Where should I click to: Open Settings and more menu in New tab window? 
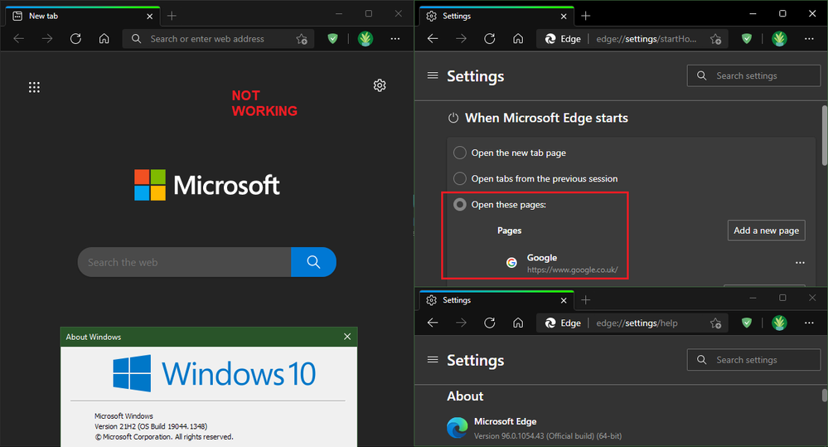pos(395,39)
